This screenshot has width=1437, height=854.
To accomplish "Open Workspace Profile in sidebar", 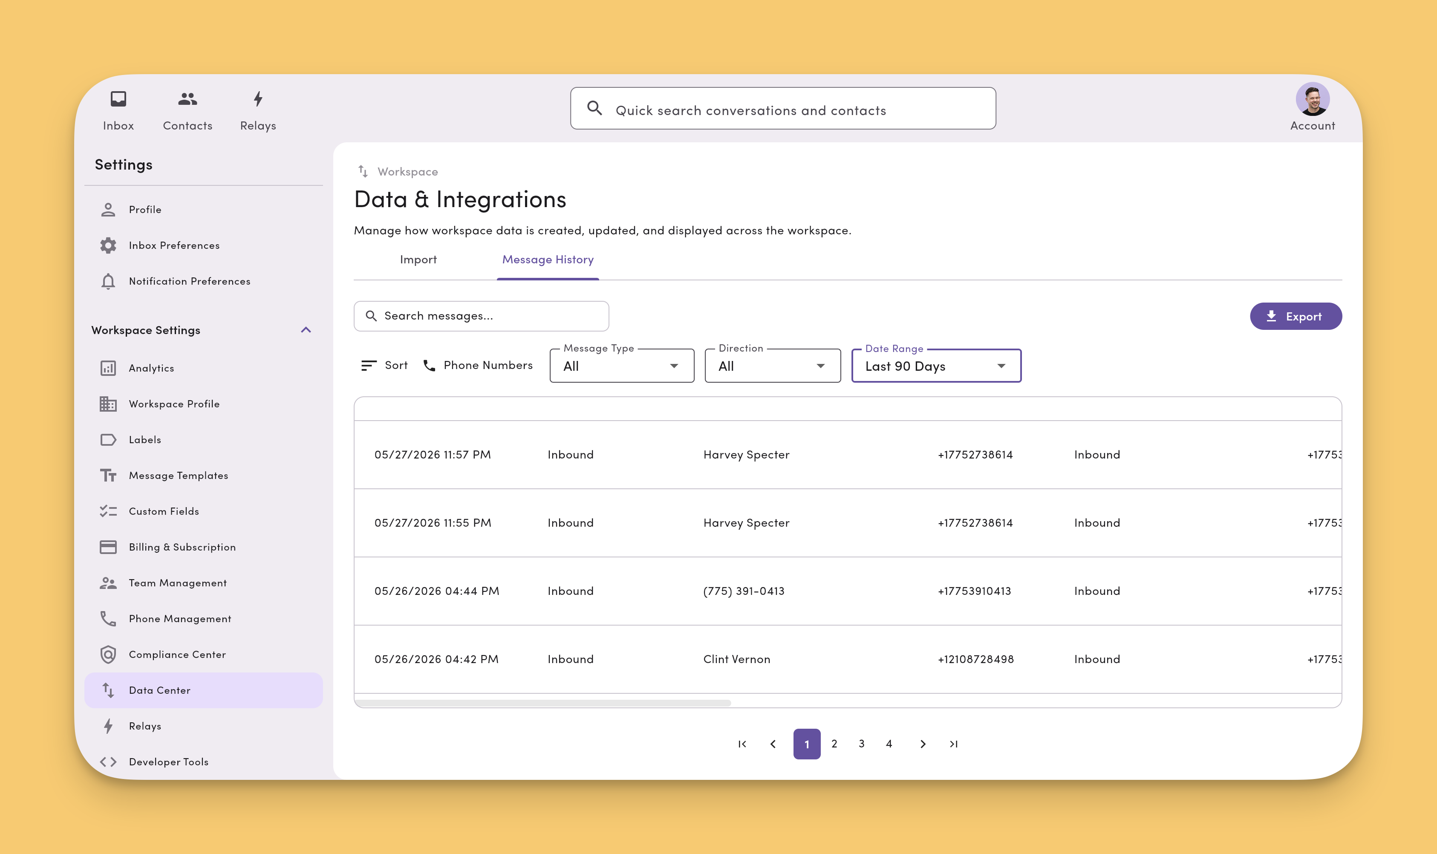I will pos(203,404).
